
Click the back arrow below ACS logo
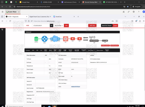pyautogui.click(x=2, y=30)
